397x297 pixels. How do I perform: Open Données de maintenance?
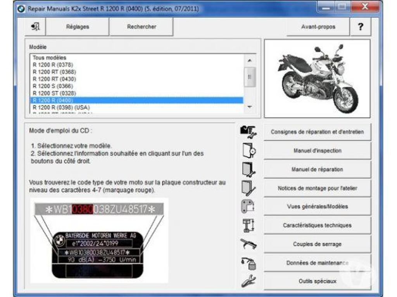point(317,263)
